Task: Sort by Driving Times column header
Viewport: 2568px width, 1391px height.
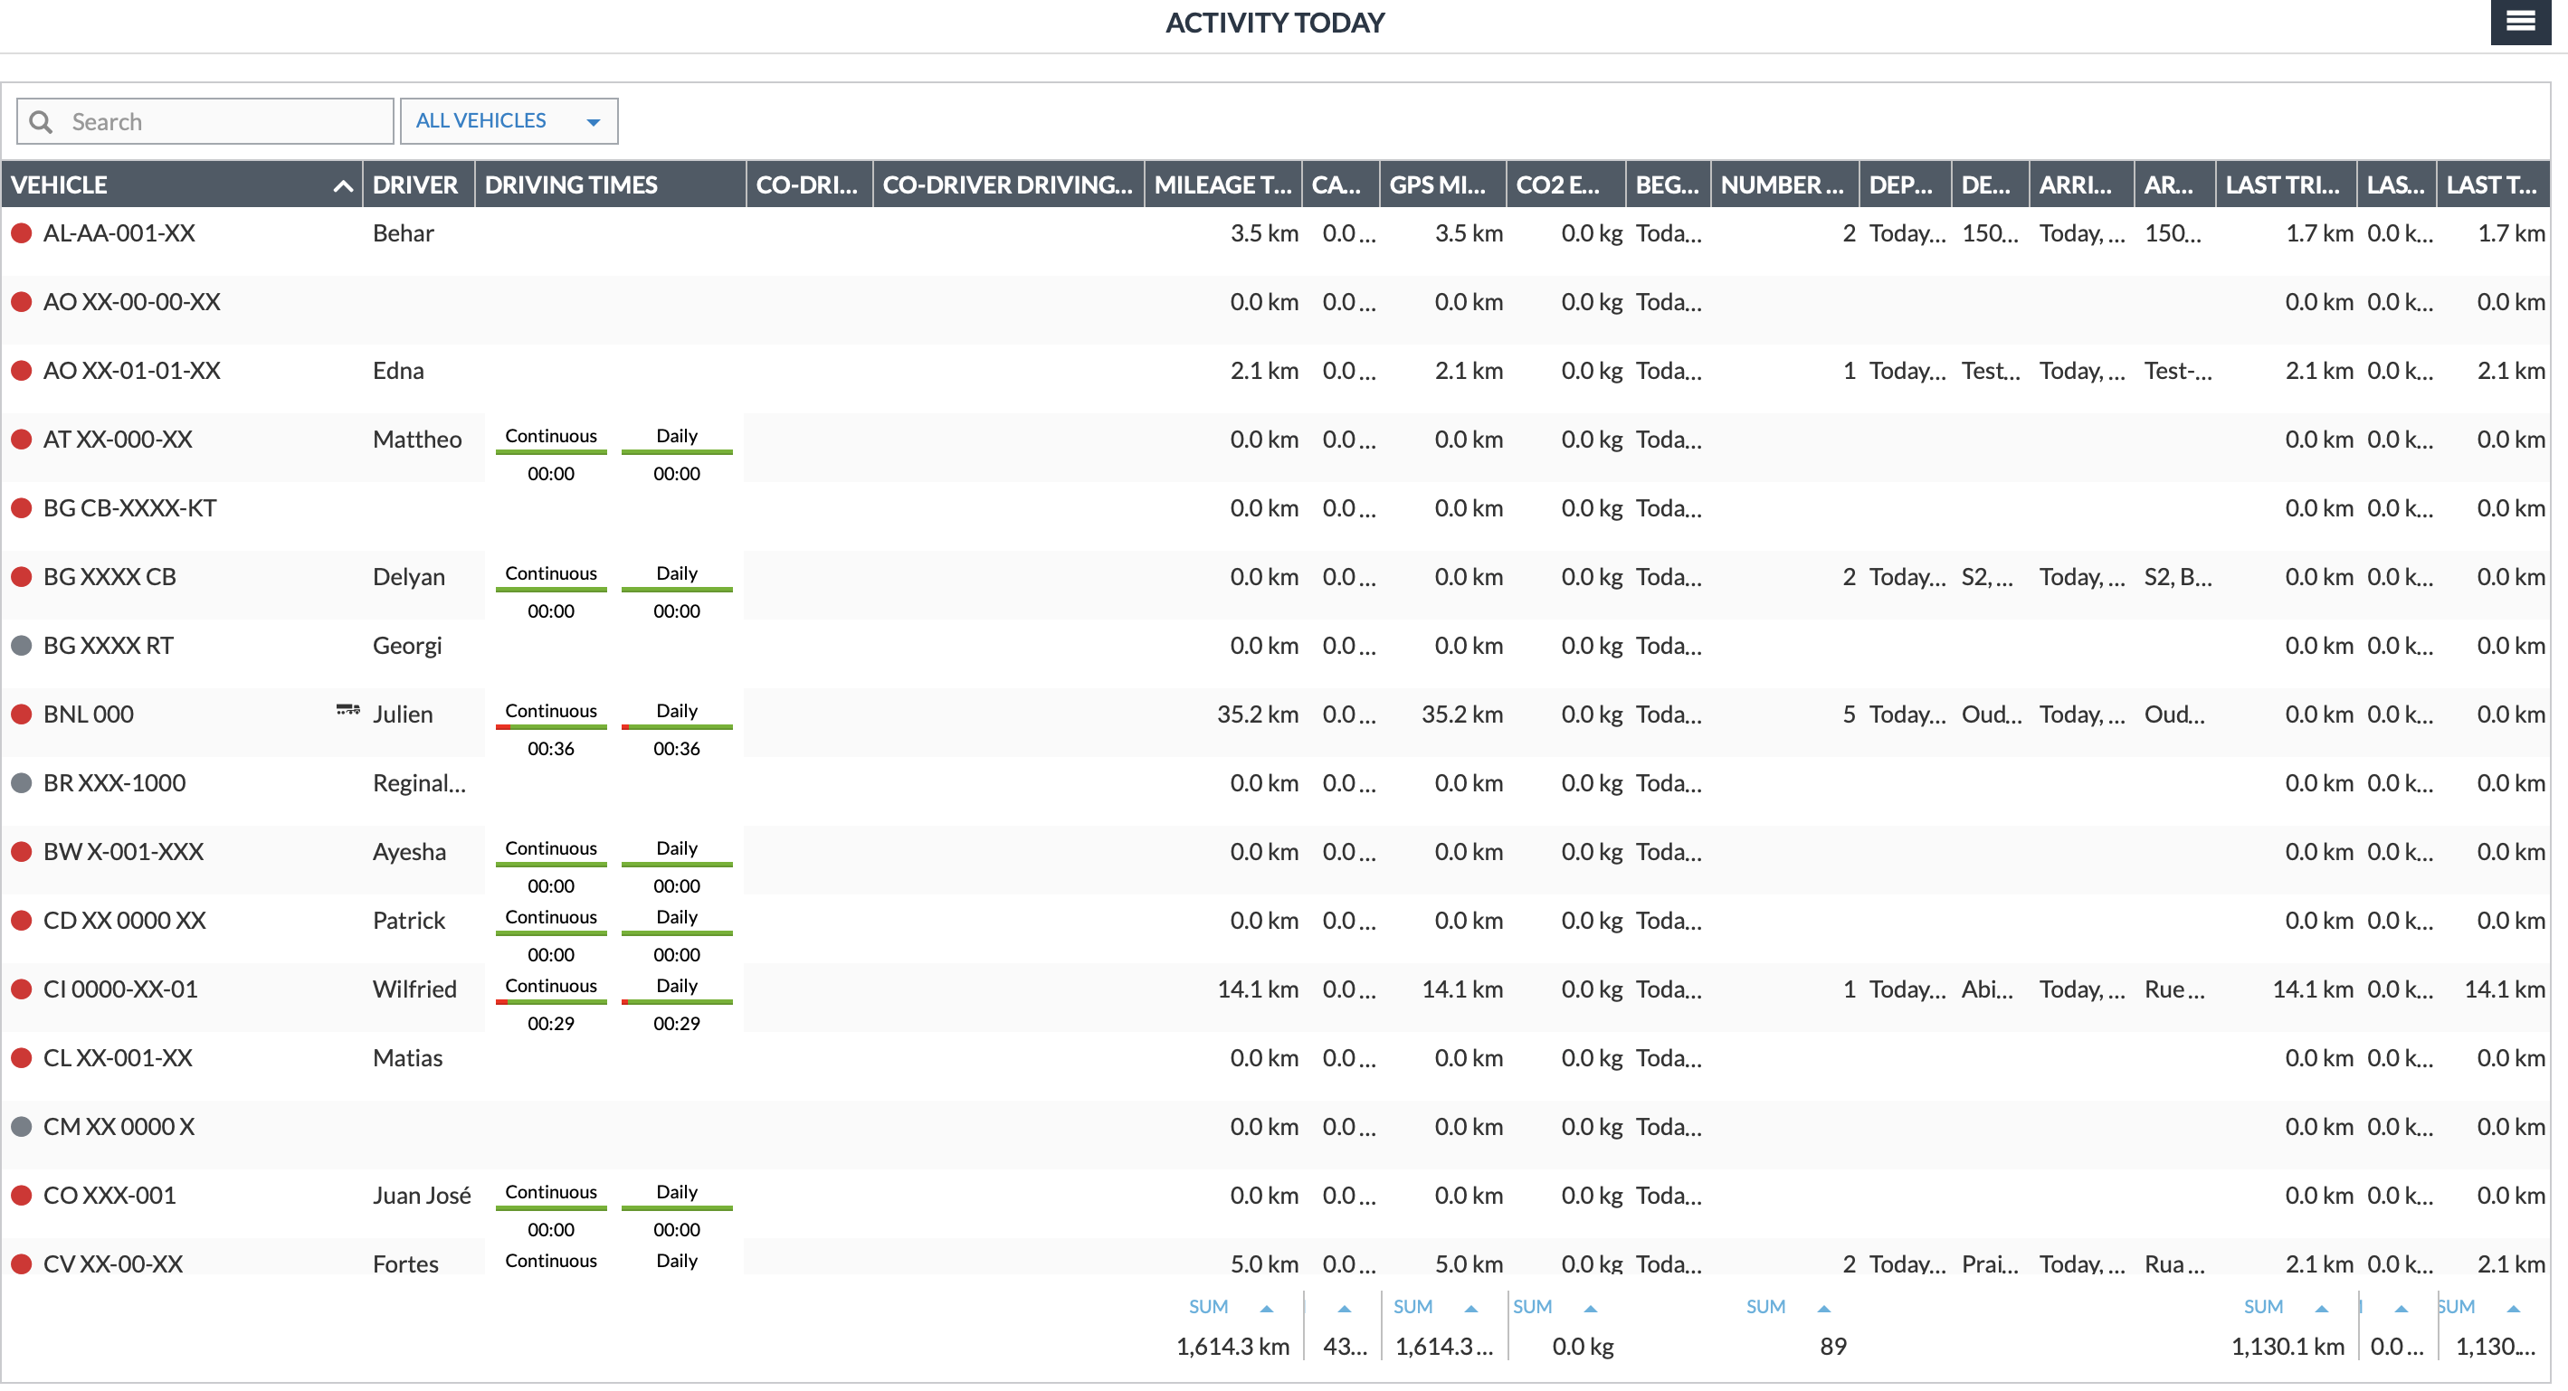Action: pyautogui.click(x=570, y=185)
